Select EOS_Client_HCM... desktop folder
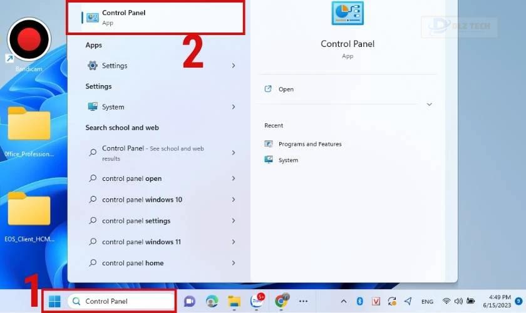Viewport: 526px width, 313px height. [x=29, y=217]
